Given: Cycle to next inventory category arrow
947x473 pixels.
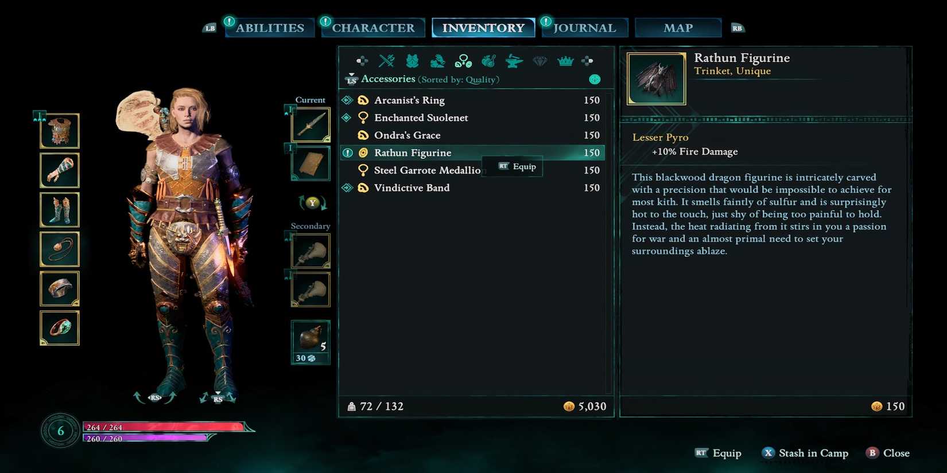Looking at the screenshot, I should point(587,60).
